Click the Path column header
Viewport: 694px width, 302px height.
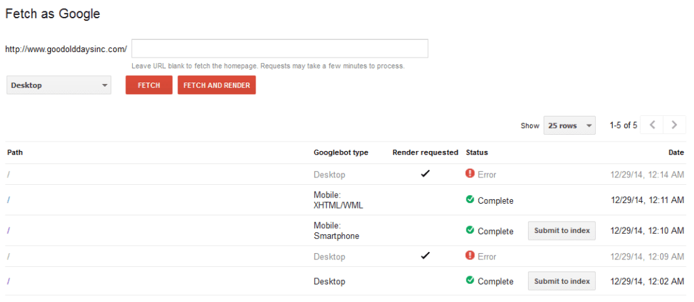click(15, 152)
